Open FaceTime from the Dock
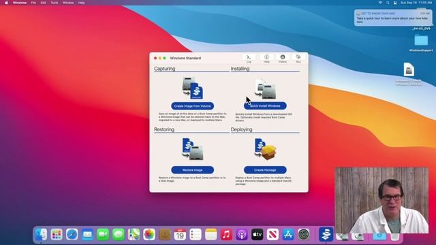This screenshot has width=436, height=245. click(x=103, y=234)
